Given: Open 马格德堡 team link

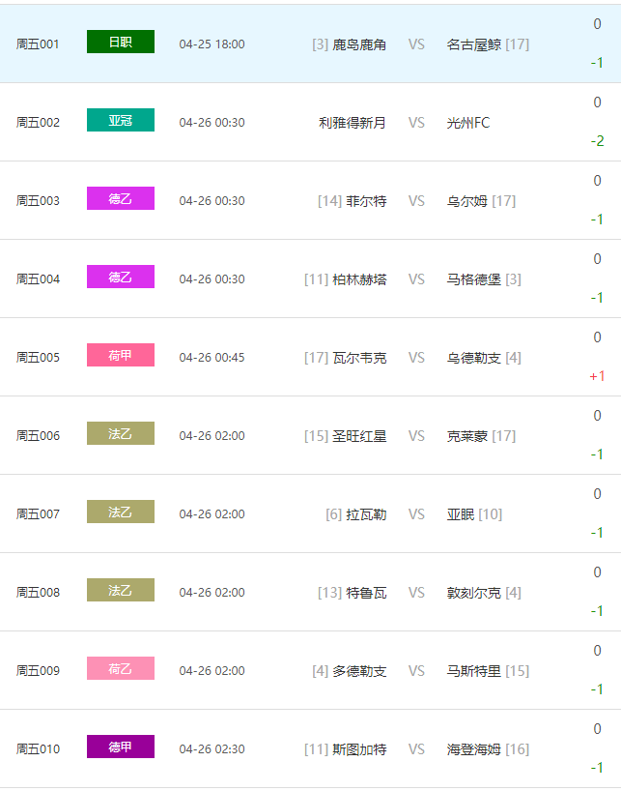Looking at the screenshot, I should pyautogui.click(x=474, y=279).
